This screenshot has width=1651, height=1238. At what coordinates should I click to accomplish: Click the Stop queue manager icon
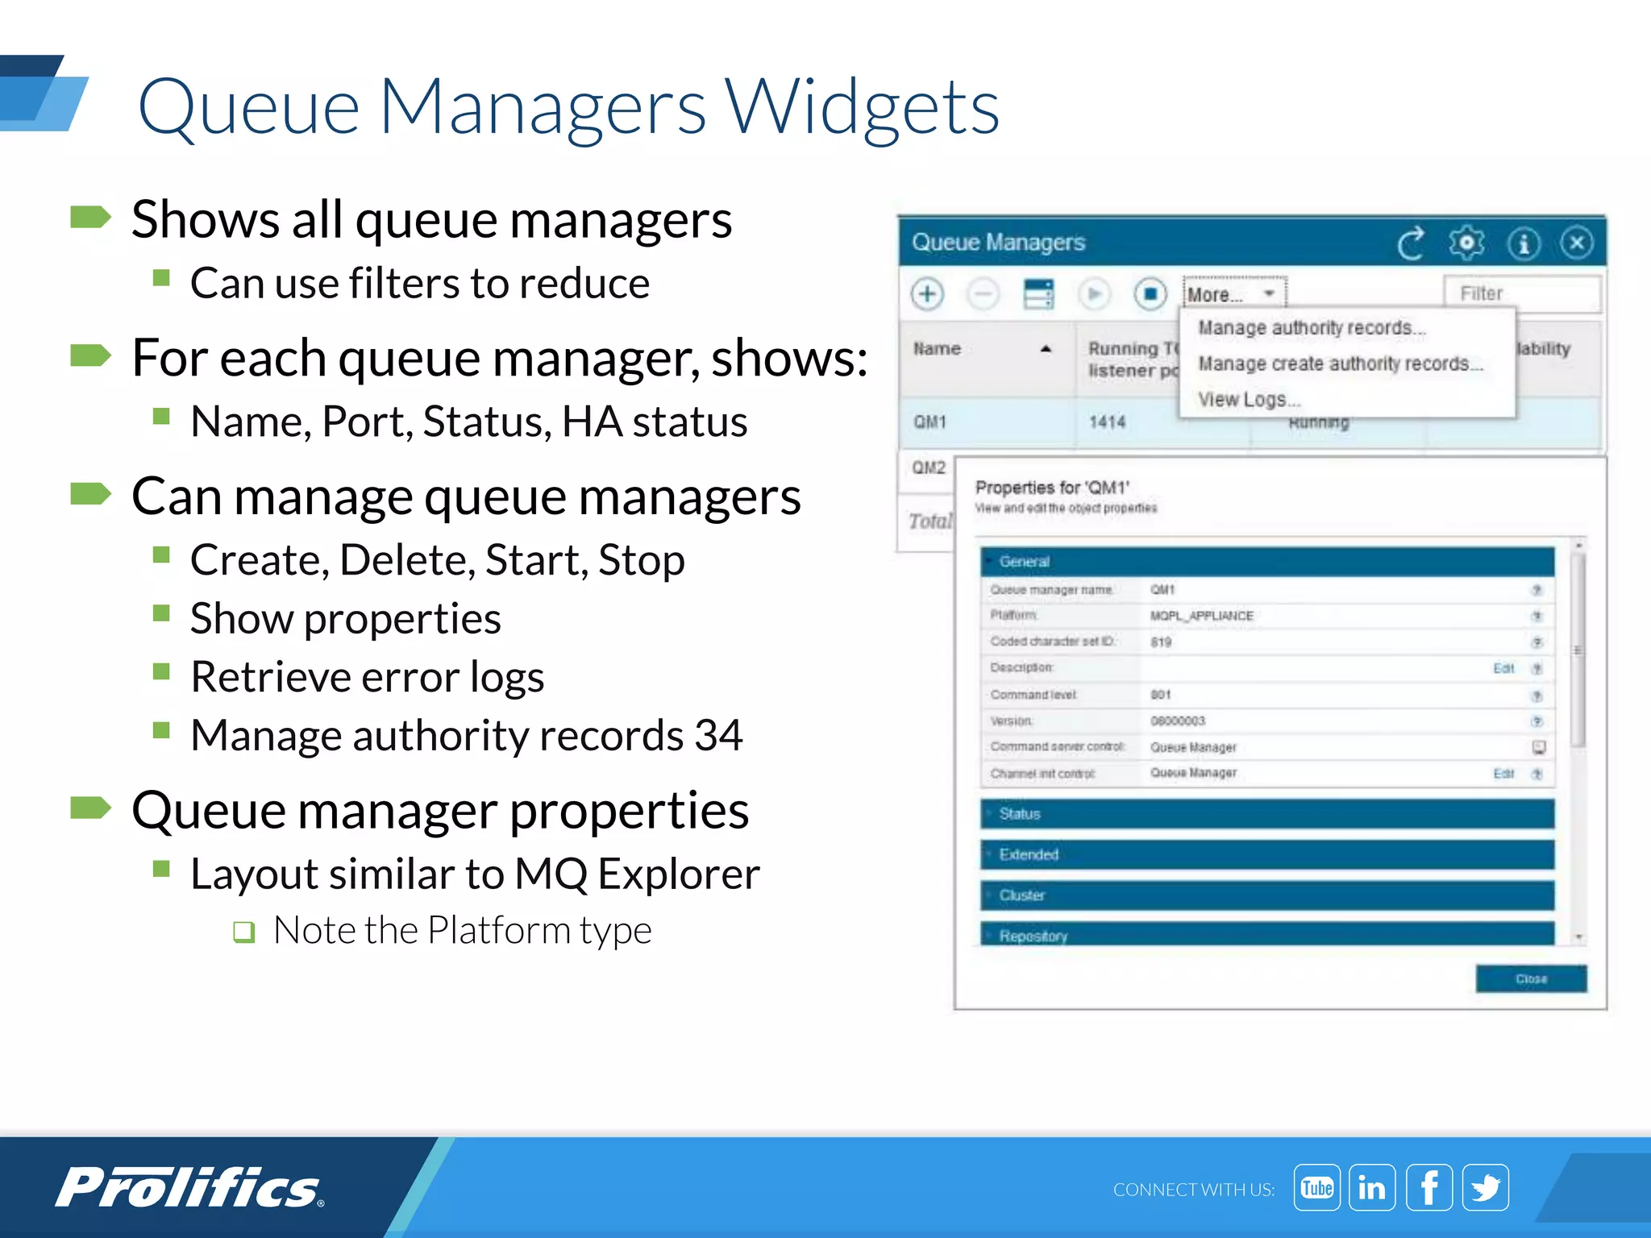click(x=1150, y=293)
